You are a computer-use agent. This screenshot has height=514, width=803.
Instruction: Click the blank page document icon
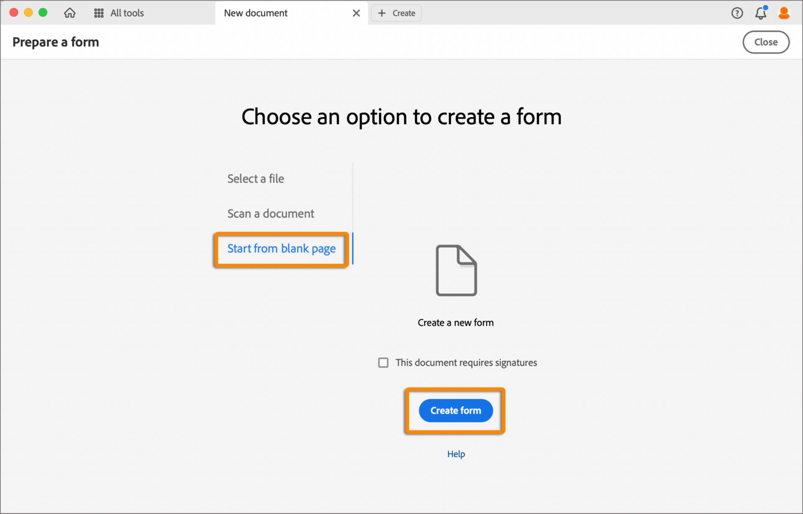(x=456, y=270)
